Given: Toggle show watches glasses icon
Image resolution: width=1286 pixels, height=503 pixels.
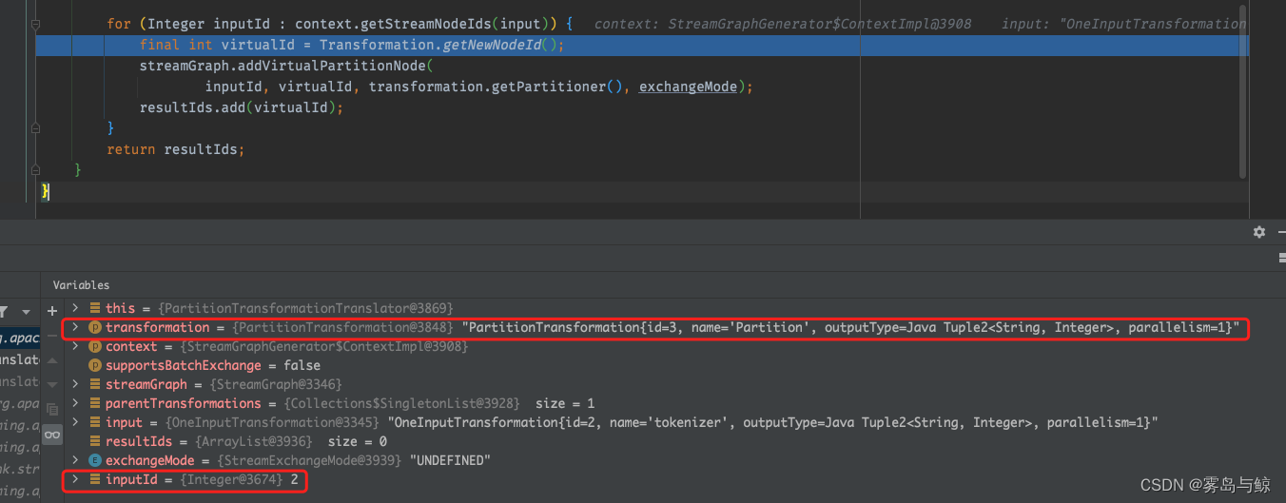Looking at the screenshot, I should (52, 435).
